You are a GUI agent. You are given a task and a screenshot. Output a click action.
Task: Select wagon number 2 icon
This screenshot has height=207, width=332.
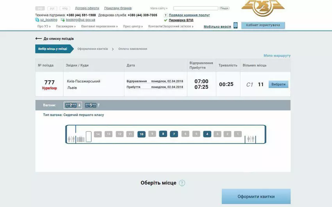(x=71, y=105)
